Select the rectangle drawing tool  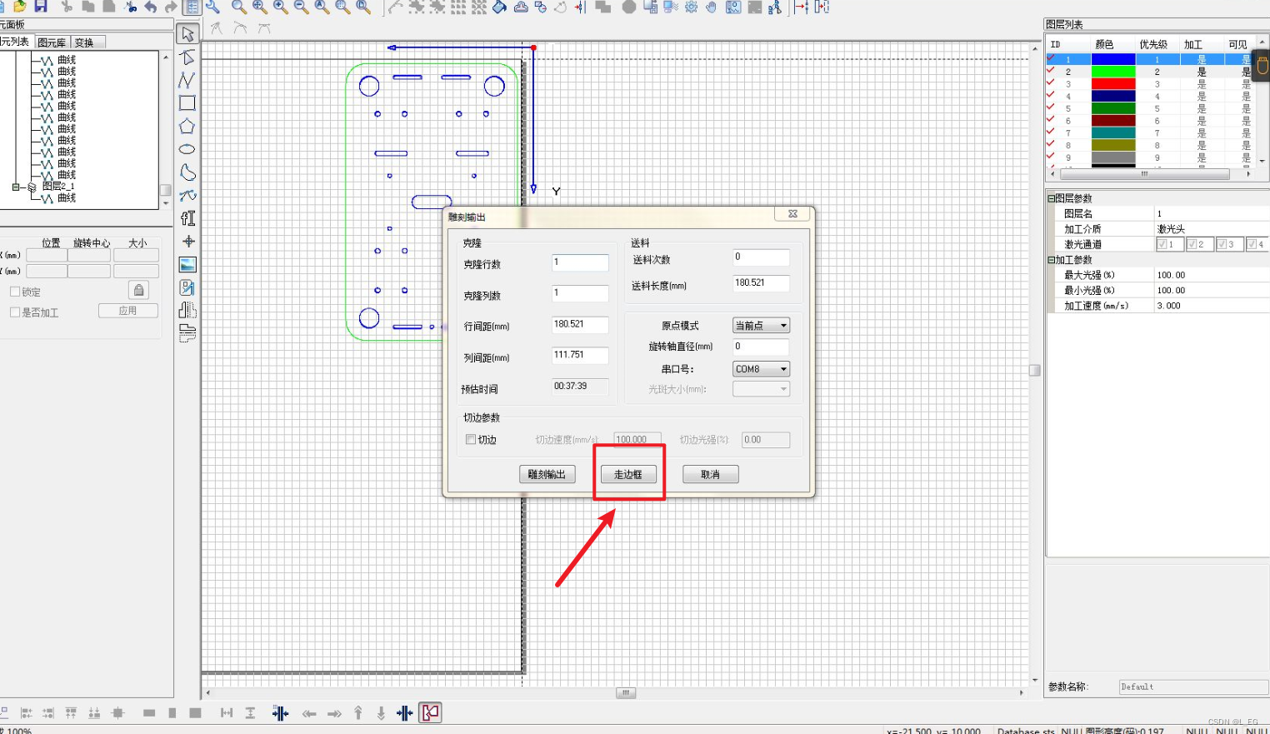tap(187, 103)
